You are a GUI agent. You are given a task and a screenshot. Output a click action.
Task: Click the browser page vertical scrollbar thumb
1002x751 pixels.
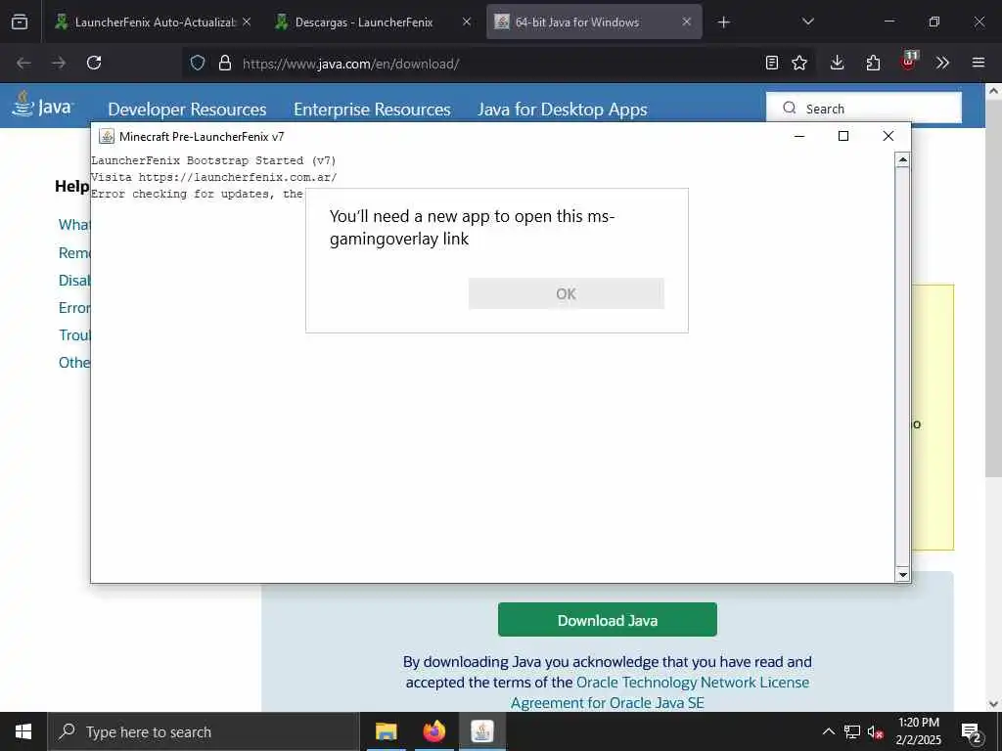[993, 287]
